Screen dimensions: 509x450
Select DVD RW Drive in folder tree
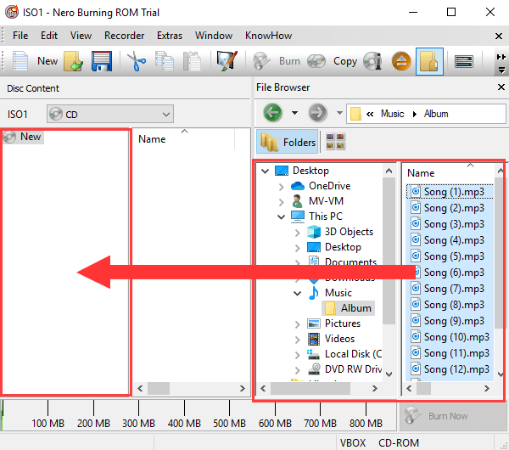click(x=344, y=369)
